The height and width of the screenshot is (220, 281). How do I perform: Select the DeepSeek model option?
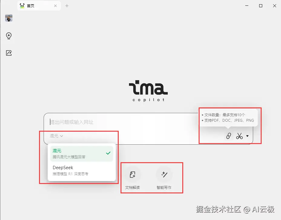(82, 171)
